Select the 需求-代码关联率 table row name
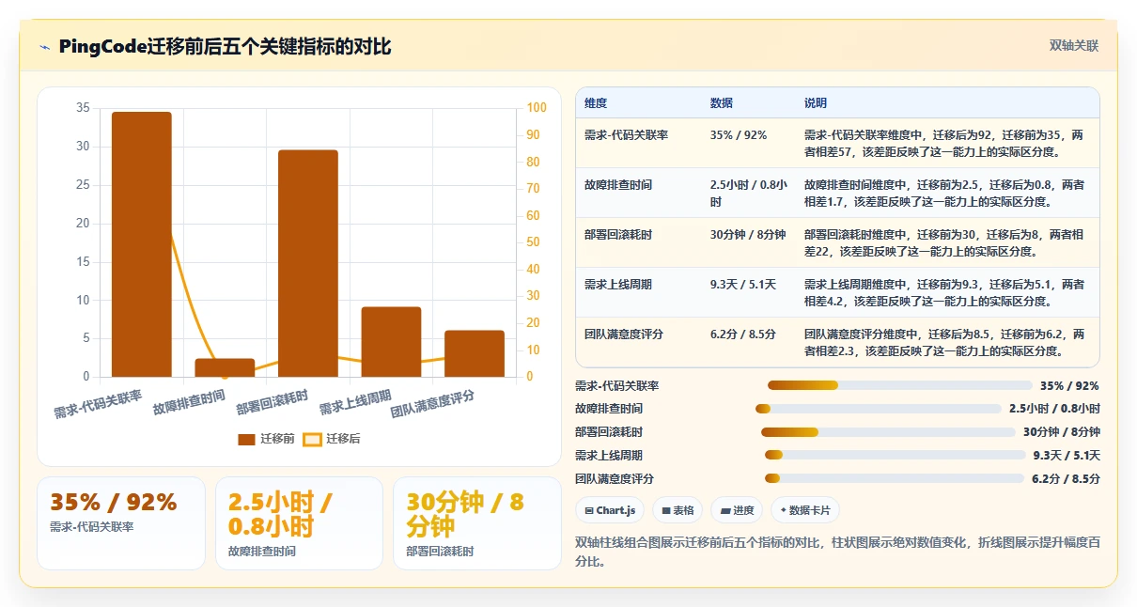Image resolution: width=1137 pixels, height=607 pixels. tap(626, 135)
